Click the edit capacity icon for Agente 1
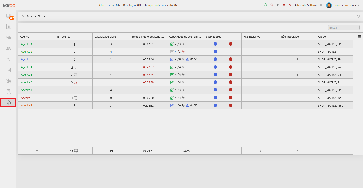Viewport: 363px width, 188px height. [172, 44]
